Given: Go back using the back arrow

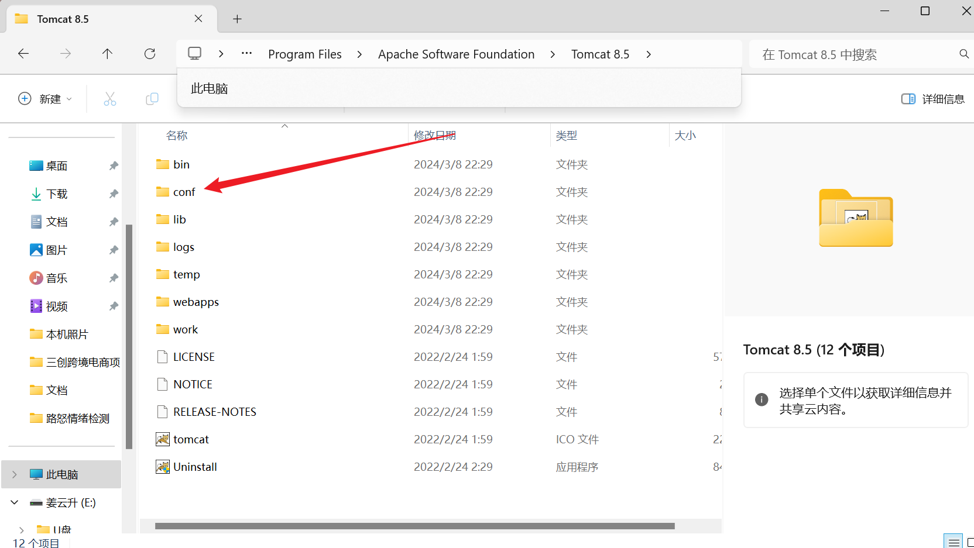Looking at the screenshot, I should 23,54.
